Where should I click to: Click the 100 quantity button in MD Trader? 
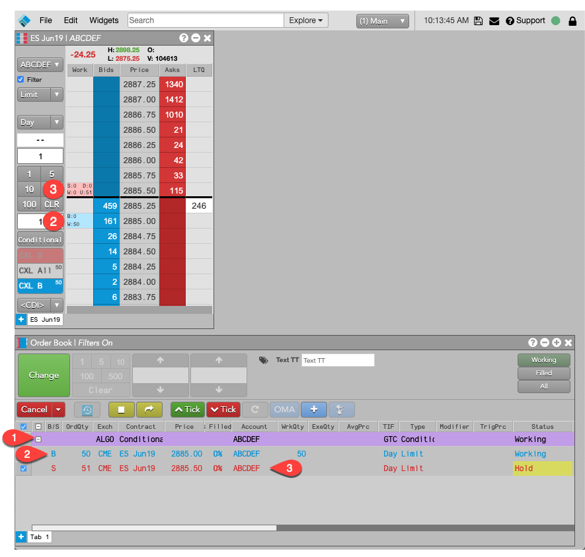[29, 204]
